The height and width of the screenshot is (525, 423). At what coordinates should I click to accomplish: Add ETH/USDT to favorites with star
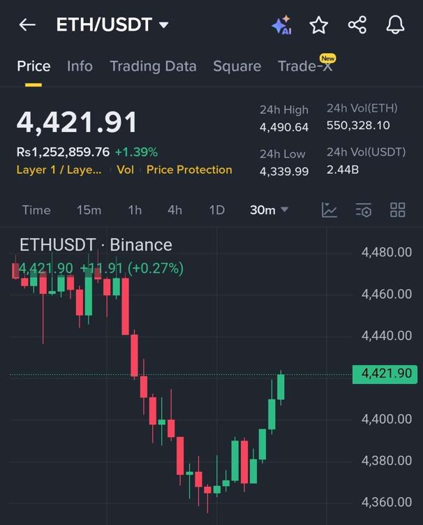[319, 25]
